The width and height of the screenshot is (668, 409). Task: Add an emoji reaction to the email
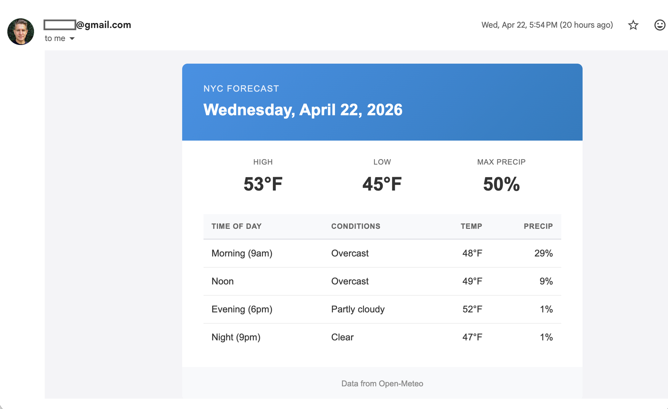tap(660, 25)
